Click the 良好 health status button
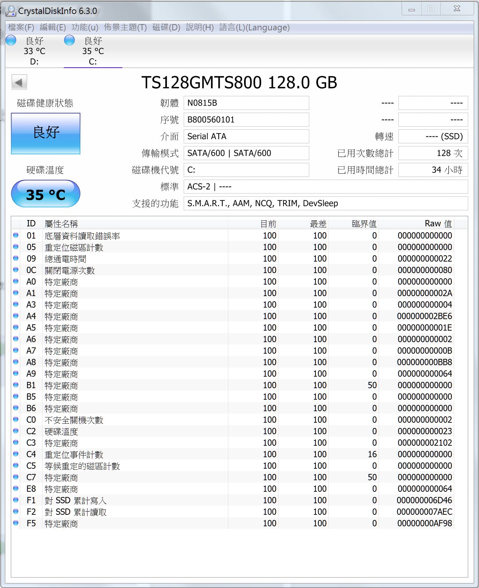The image size is (479, 588). coord(46,134)
